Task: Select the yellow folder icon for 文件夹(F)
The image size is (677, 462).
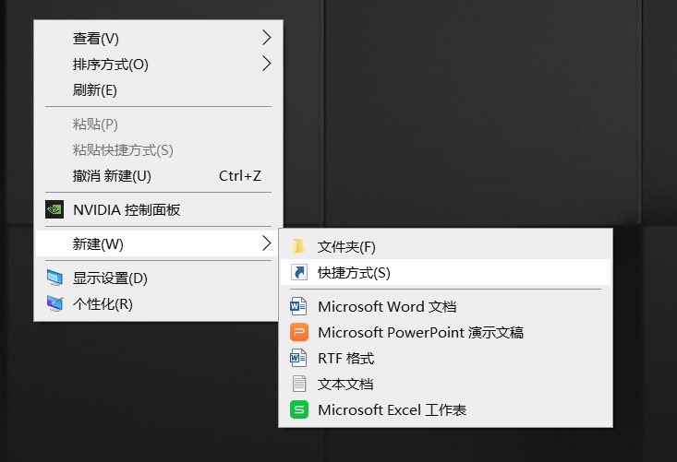Action: [x=298, y=246]
